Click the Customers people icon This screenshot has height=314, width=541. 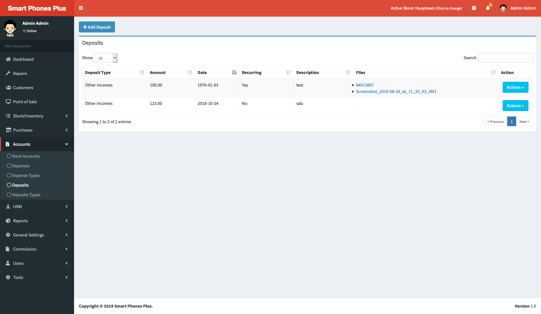tap(8, 88)
